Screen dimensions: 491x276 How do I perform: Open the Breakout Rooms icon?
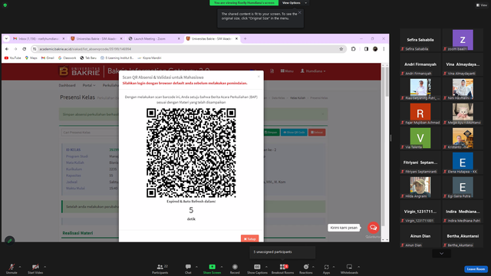click(x=282, y=267)
